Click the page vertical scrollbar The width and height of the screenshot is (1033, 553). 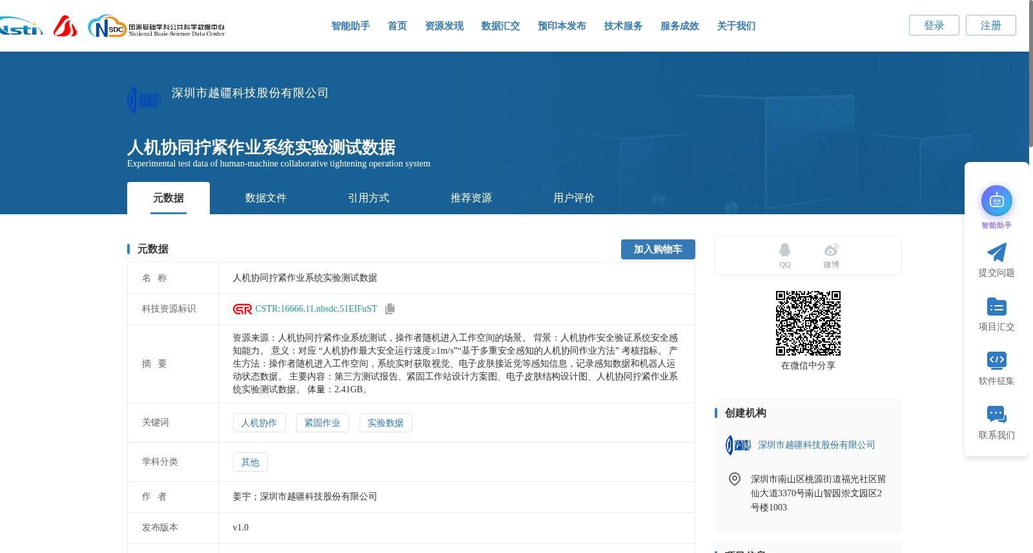(1030, 74)
